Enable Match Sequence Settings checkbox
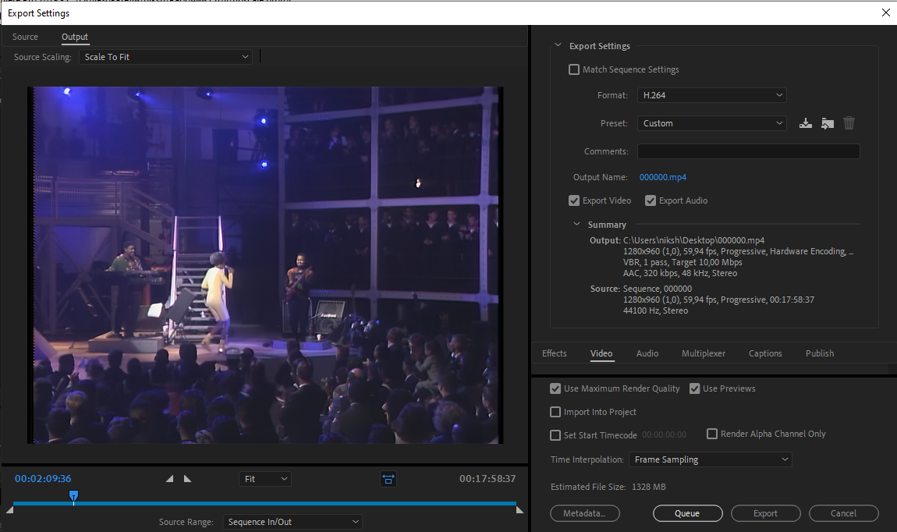This screenshot has width=897, height=532. [x=574, y=69]
